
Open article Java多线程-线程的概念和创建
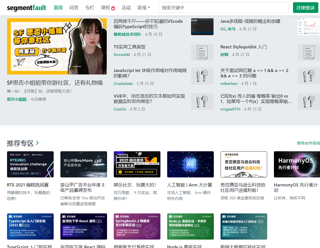pos(250,21)
